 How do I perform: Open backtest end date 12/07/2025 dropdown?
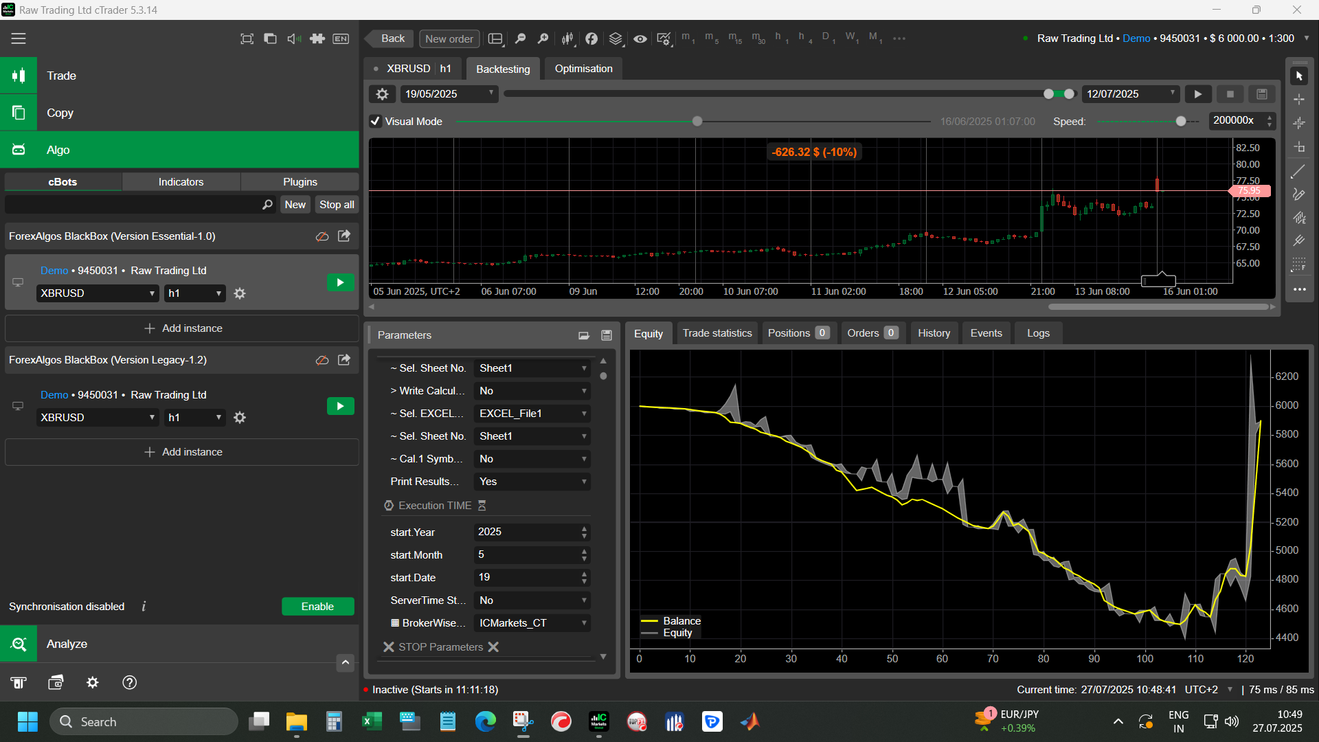point(1131,94)
